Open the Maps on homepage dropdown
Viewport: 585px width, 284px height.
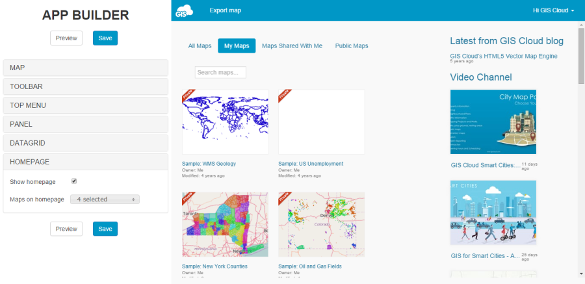pyautogui.click(x=105, y=200)
